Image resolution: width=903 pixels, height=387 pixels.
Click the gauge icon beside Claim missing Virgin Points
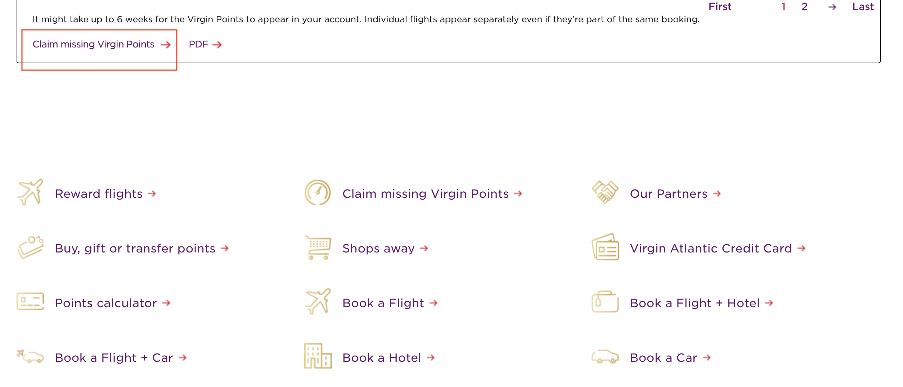(318, 192)
